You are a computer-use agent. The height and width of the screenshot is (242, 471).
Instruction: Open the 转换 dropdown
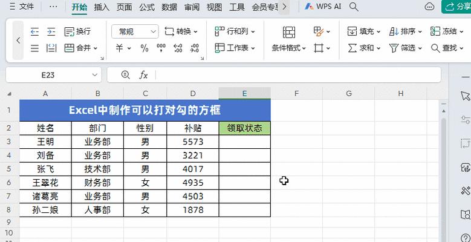[181, 31]
